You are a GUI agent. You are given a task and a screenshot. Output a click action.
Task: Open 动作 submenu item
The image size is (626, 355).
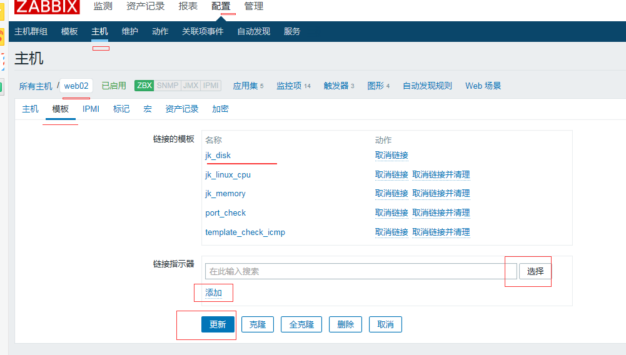160,31
